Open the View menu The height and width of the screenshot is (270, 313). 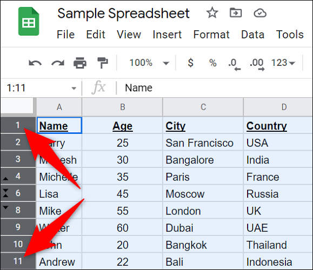(129, 35)
